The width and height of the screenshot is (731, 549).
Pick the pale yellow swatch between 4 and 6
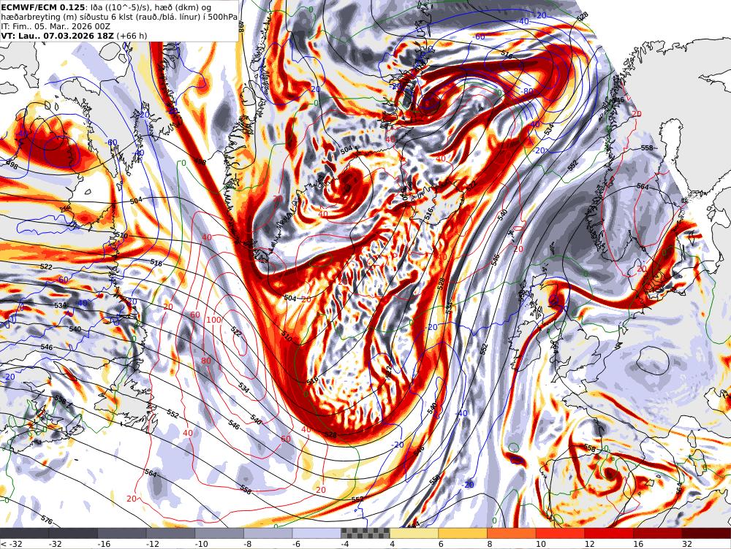point(414,533)
